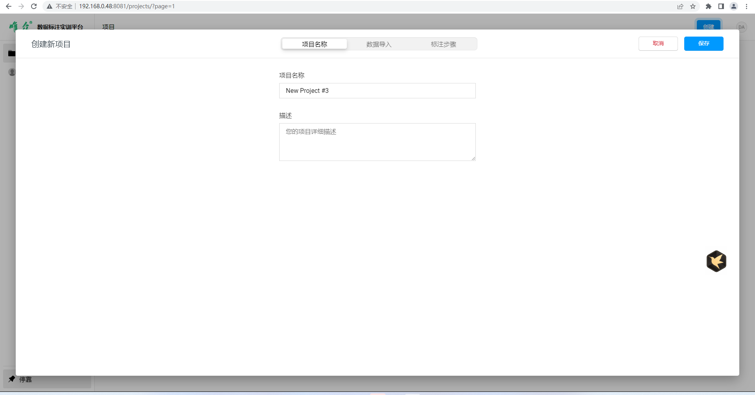Image resolution: width=755 pixels, height=395 pixels.
Task: Click the browser forward arrow
Action: 21,6
